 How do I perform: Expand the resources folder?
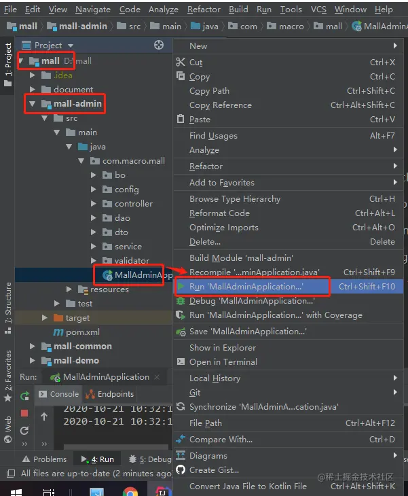(x=69, y=289)
